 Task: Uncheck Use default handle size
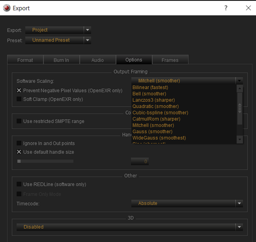(x=19, y=152)
